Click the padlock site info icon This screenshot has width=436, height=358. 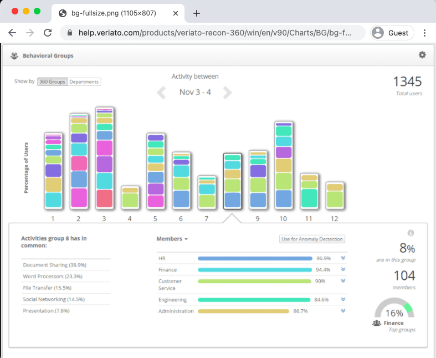click(70, 33)
